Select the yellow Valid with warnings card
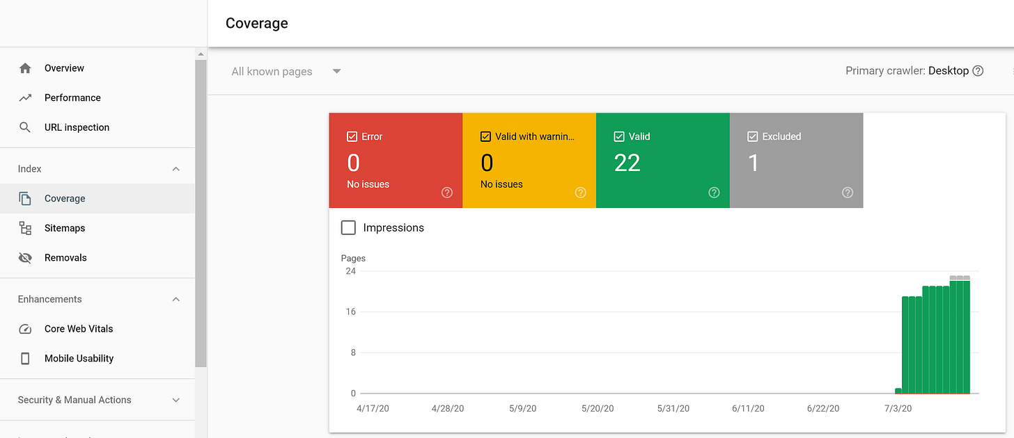1014x438 pixels. click(x=529, y=161)
